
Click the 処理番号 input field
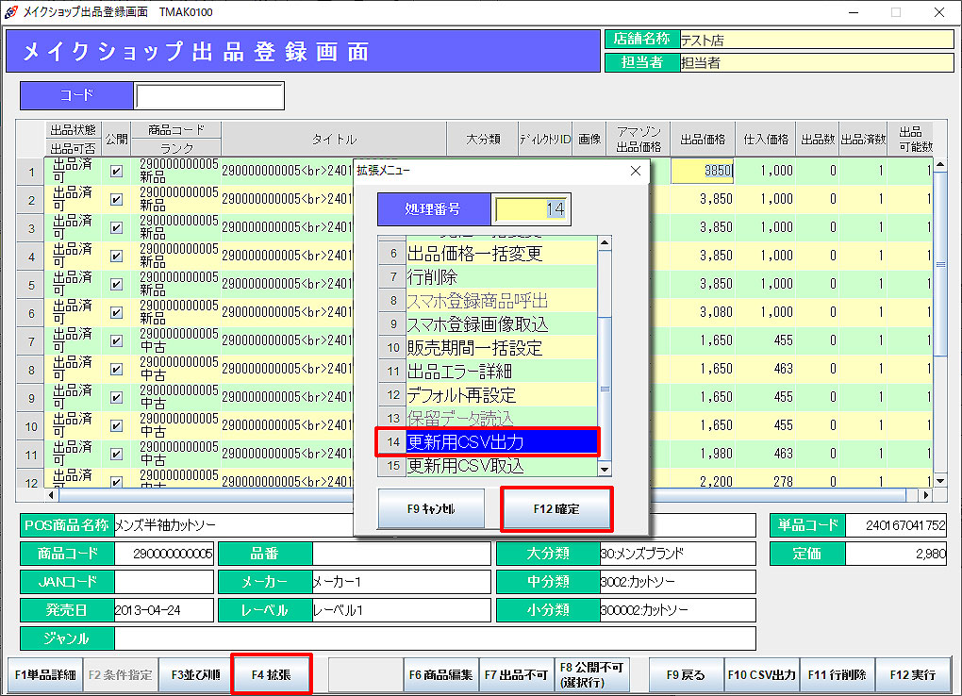(x=532, y=208)
